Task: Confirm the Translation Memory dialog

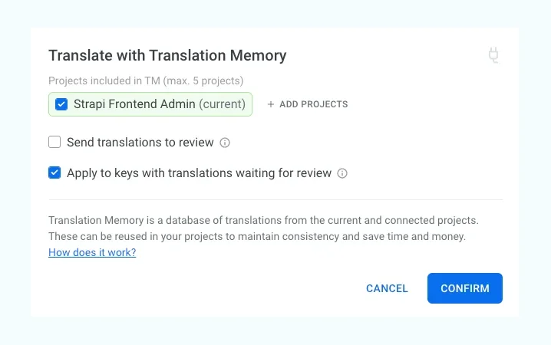Action: pyautogui.click(x=465, y=288)
